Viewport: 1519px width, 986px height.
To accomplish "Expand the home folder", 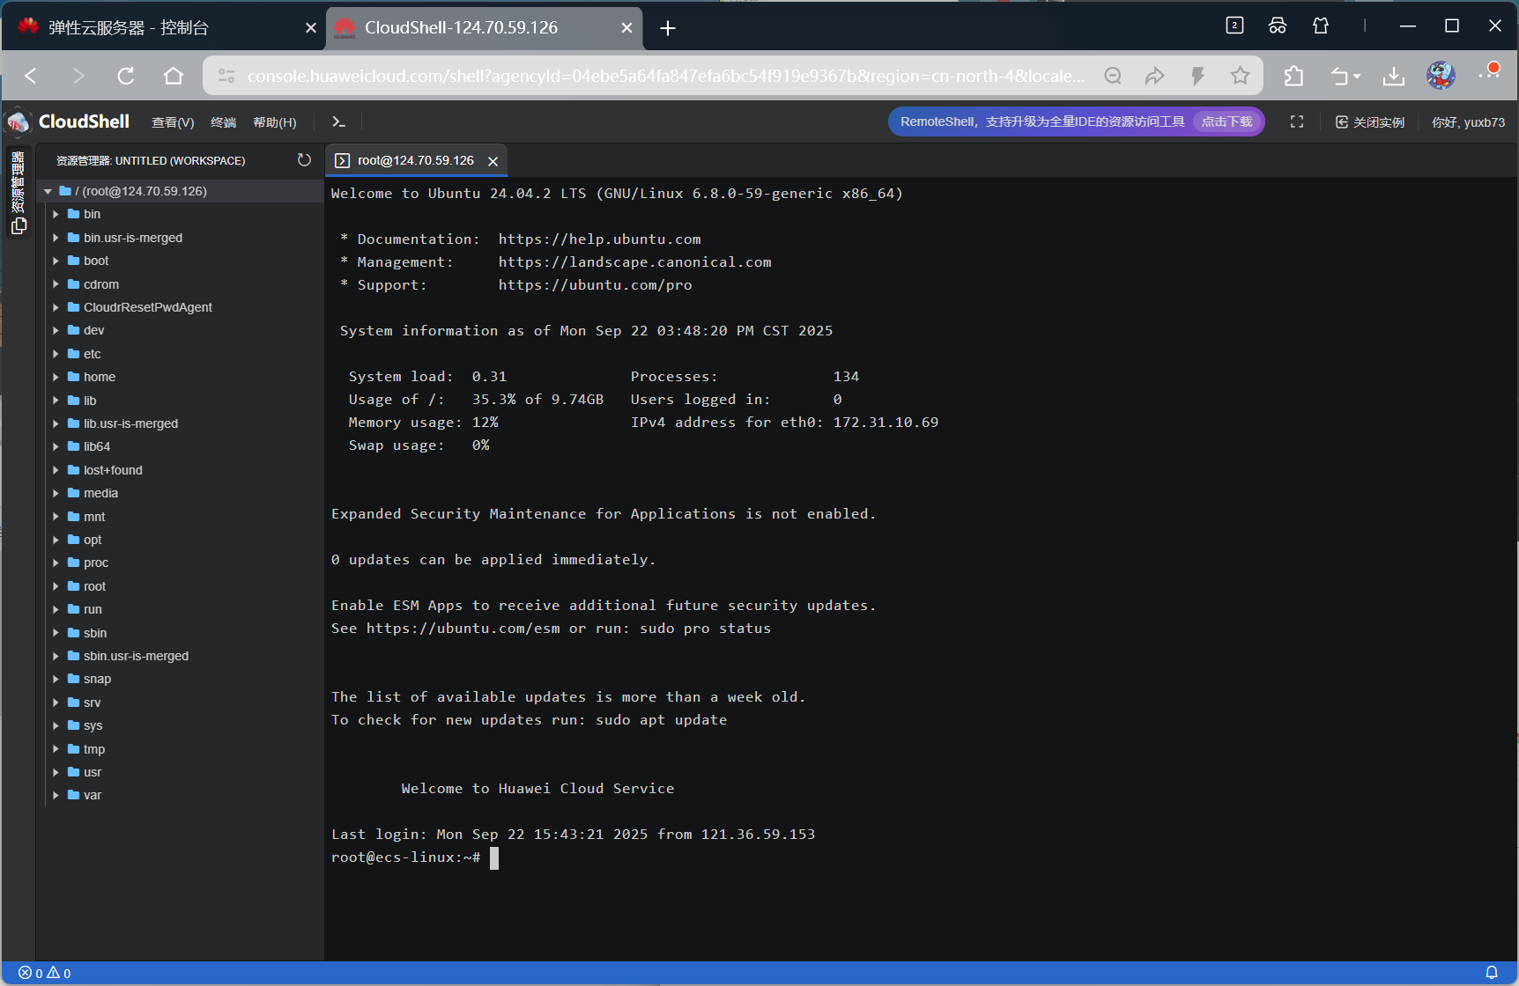I will tap(56, 377).
